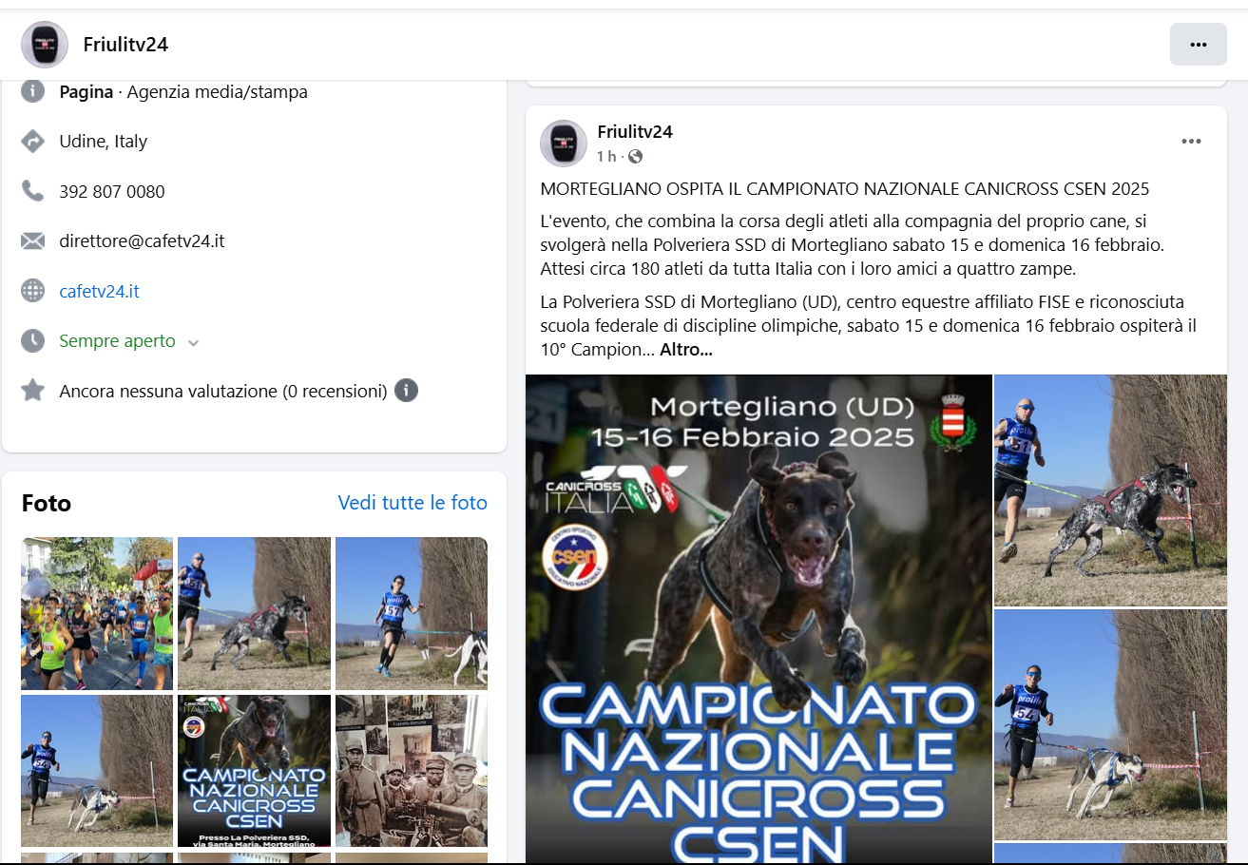This screenshot has height=865, width=1248.
Task: Open the large Canicross CSEN post image
Action: [x=758, y=619]
